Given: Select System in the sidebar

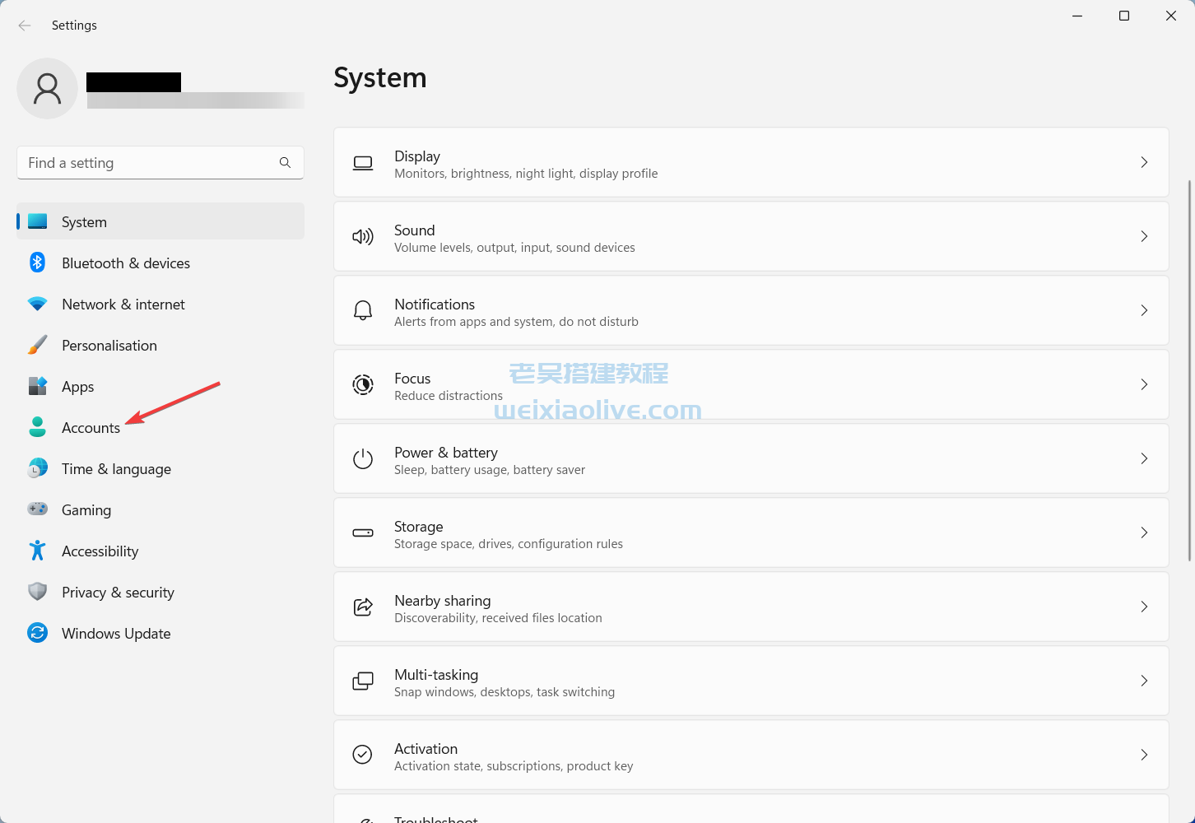Looking at the screenshot, I should click(160, 221).
